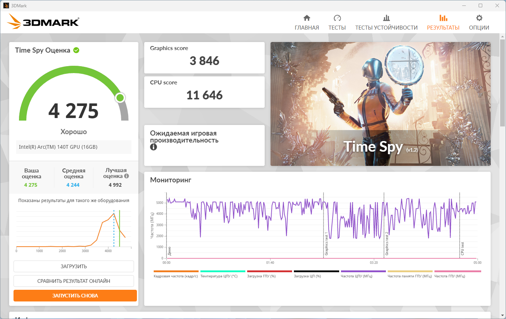Click the info icon next to Лучшая оценка
Image resolution: width=506 pixels, height=319 pixels.
(127, 176)
